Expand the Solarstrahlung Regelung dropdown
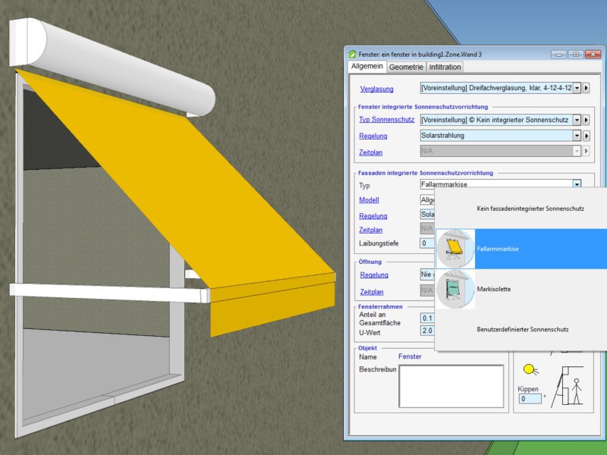 [x=577, y=136]
